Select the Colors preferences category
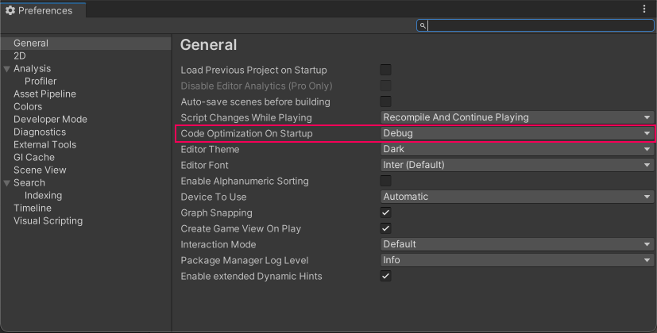 tap(28, 107)
